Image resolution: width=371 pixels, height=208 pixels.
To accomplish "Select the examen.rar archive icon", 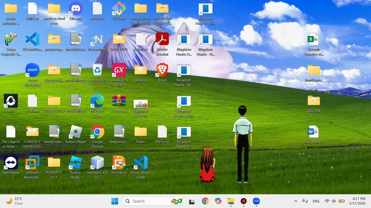I will pyautogui.click(x=119, y=103).
